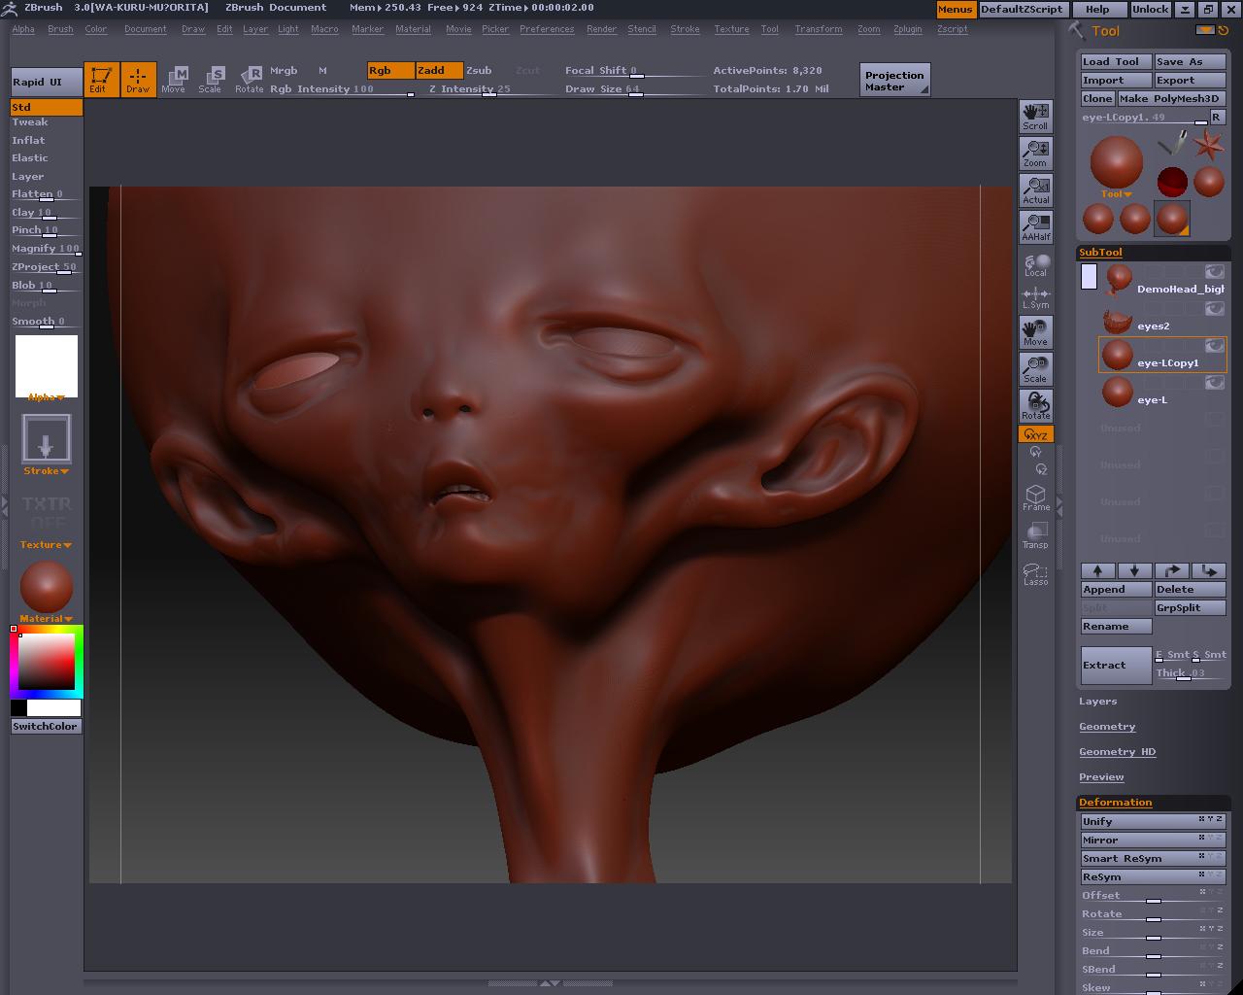Toggle visibility of eye-L subtool

tap(1214, 383)
